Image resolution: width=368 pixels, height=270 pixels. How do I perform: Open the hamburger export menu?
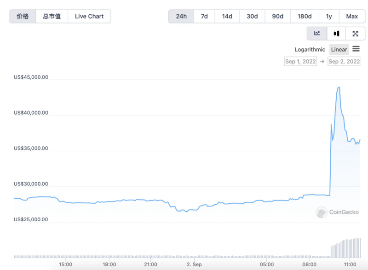click(356, 49)
